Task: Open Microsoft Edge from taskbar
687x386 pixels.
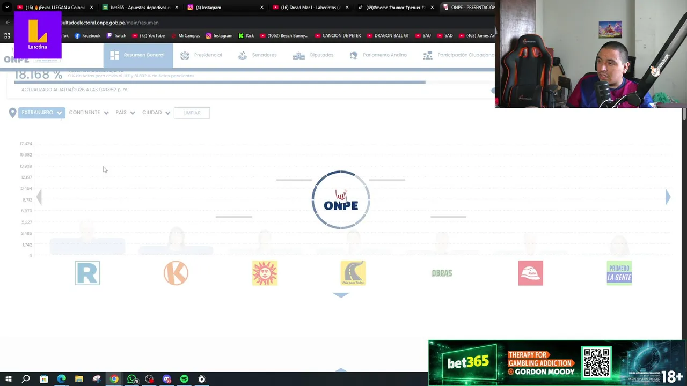Action: click(x=61, y=379)
